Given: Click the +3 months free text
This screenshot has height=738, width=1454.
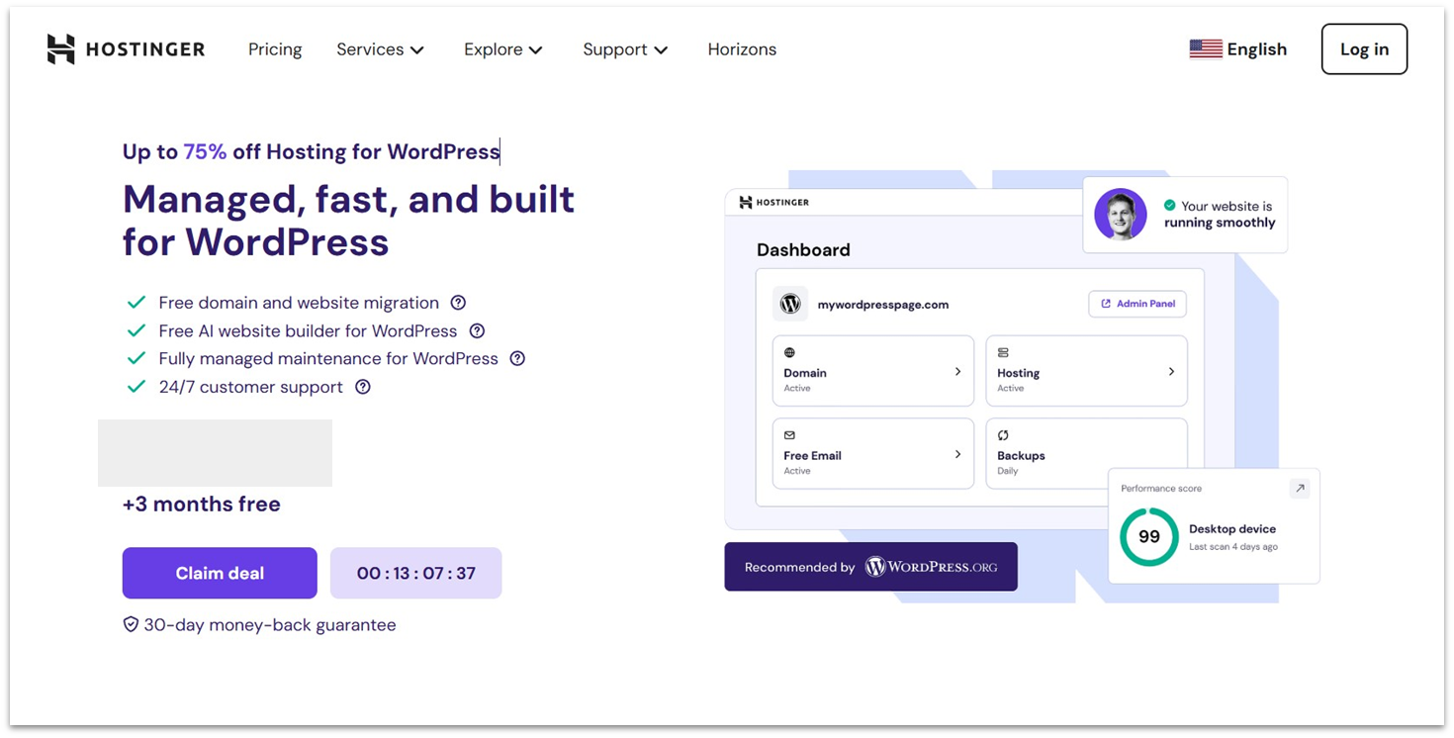Looking at the screenshot, I should [x=202, y=505].
